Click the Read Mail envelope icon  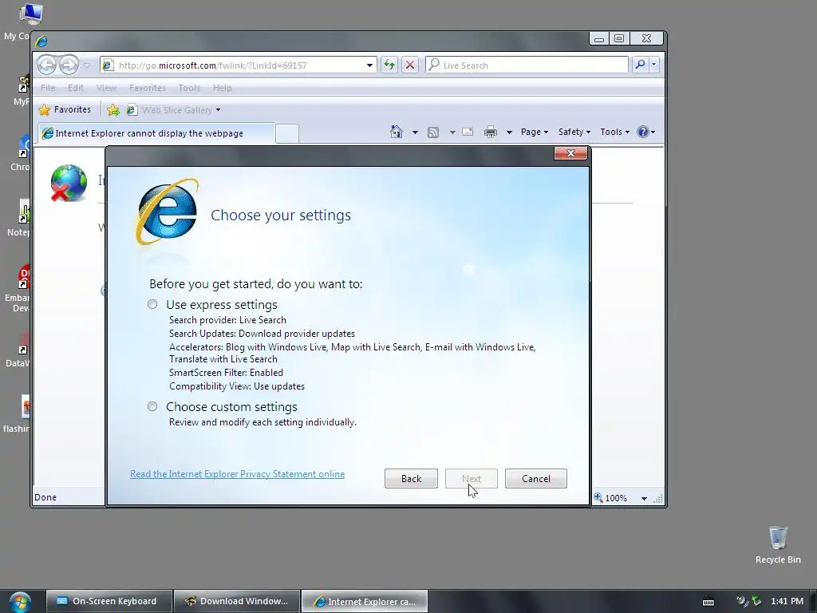coord(468,132)
